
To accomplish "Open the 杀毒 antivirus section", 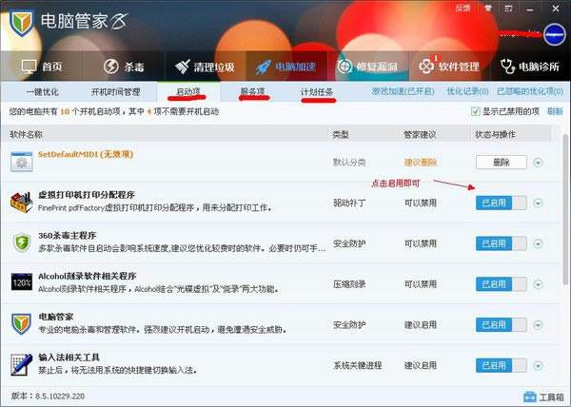I will pos(123,67).
